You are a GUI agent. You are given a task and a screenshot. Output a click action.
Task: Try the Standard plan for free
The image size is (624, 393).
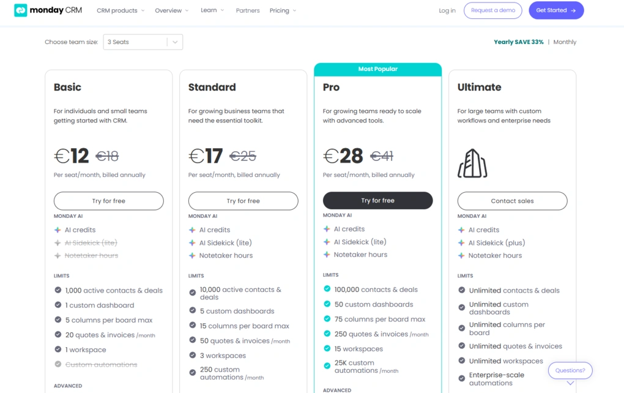(243, 201)
